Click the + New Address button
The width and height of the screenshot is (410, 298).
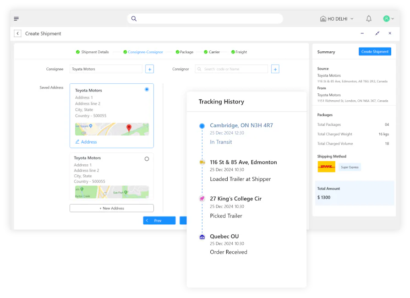(x=112, y=208)
